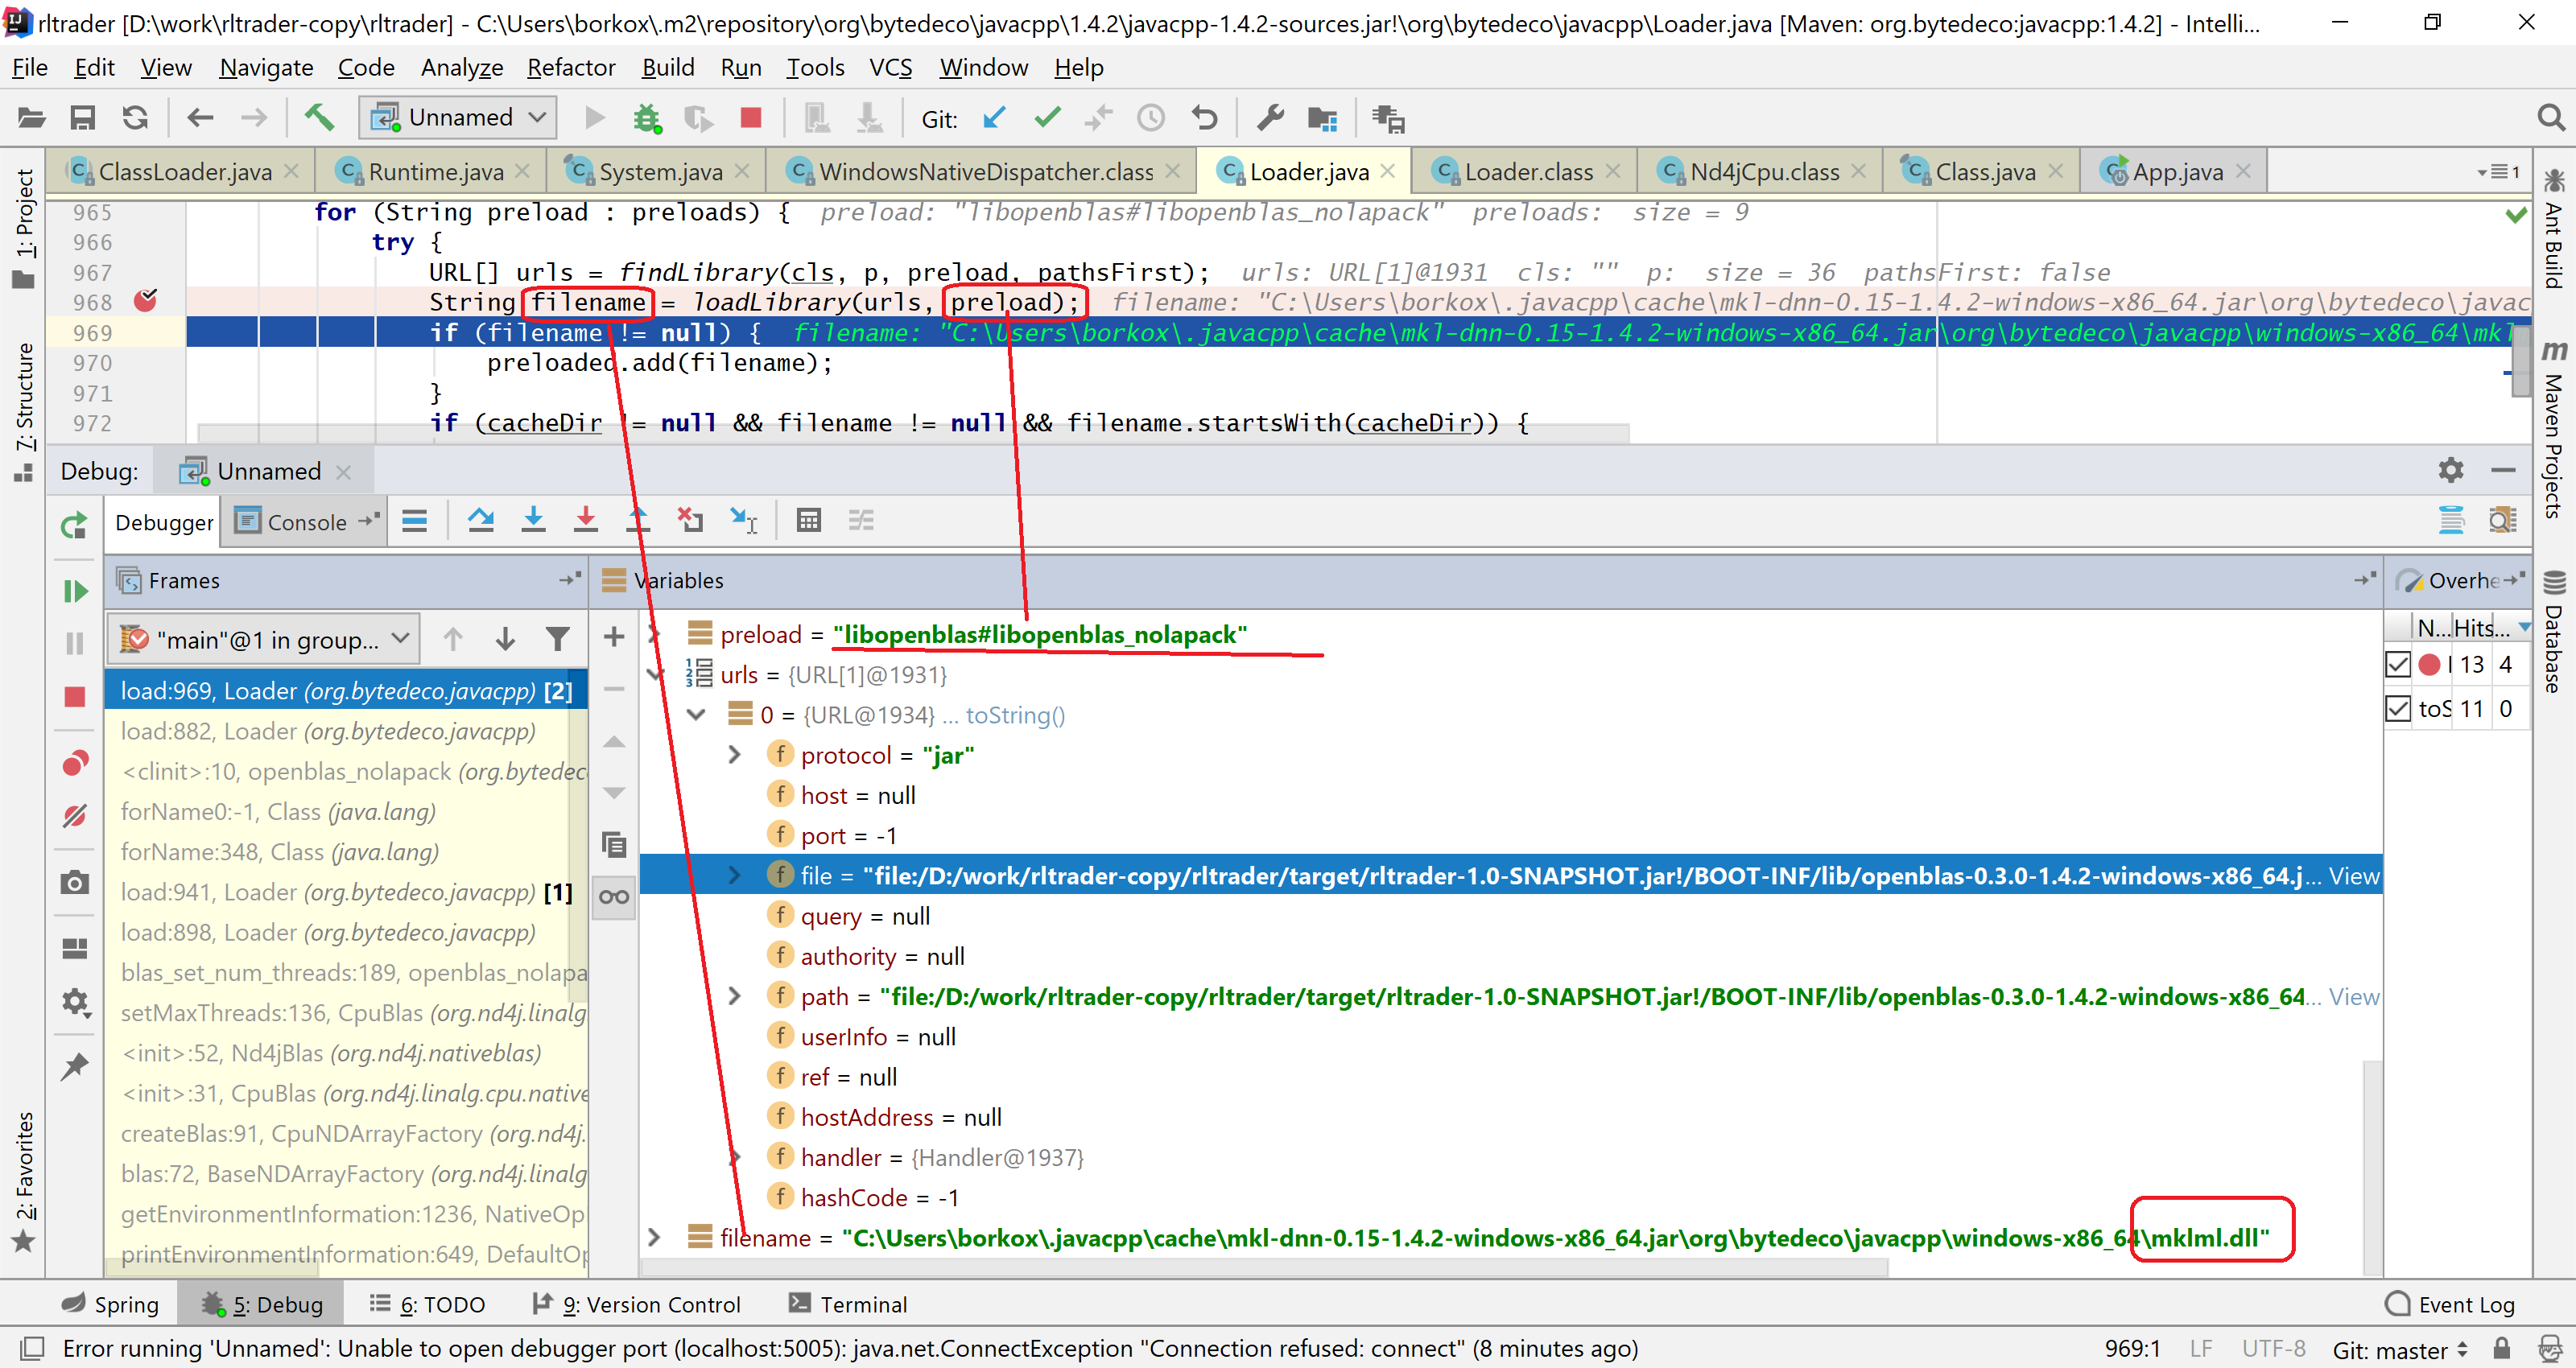Uncheck the toS overhead row checkbox
The width and height of the screenshot is (2576, 1368).
(x=2398, y=709)
